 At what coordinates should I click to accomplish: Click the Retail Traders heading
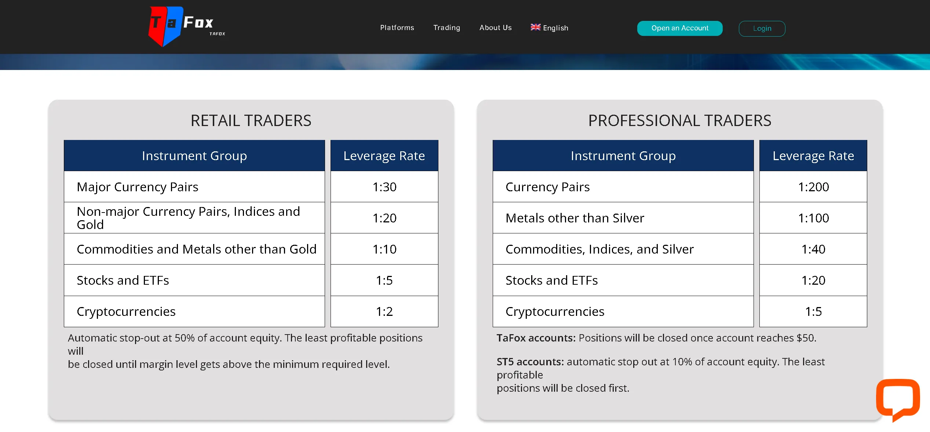click(x=251, y=121)
